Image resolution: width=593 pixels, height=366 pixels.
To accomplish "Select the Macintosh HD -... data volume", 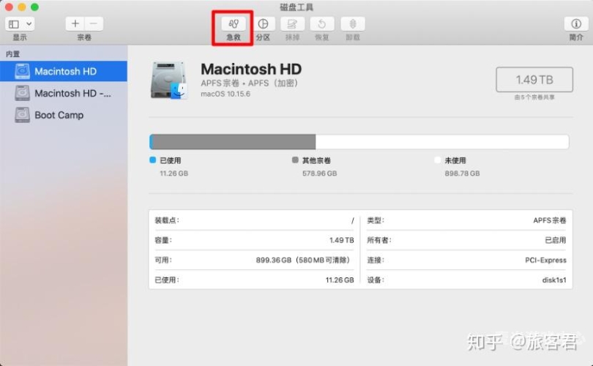I will (x=64, y=93).
